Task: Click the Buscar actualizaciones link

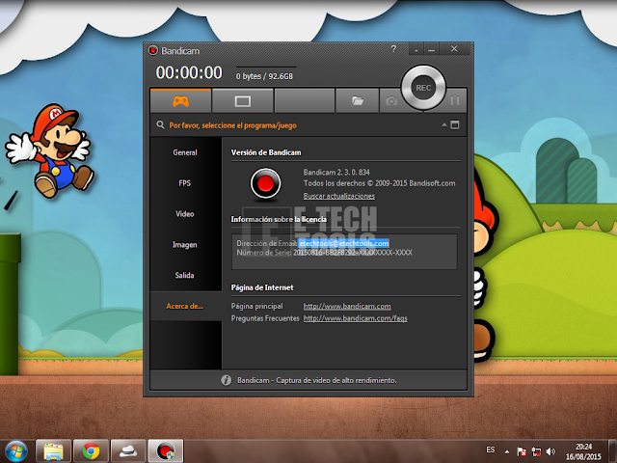Action: tap(338, 196)
